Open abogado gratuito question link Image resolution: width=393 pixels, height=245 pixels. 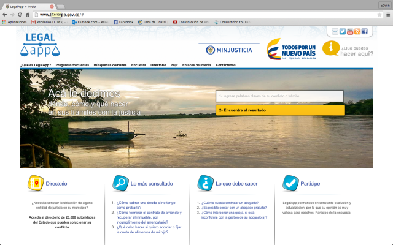(234, 208)
